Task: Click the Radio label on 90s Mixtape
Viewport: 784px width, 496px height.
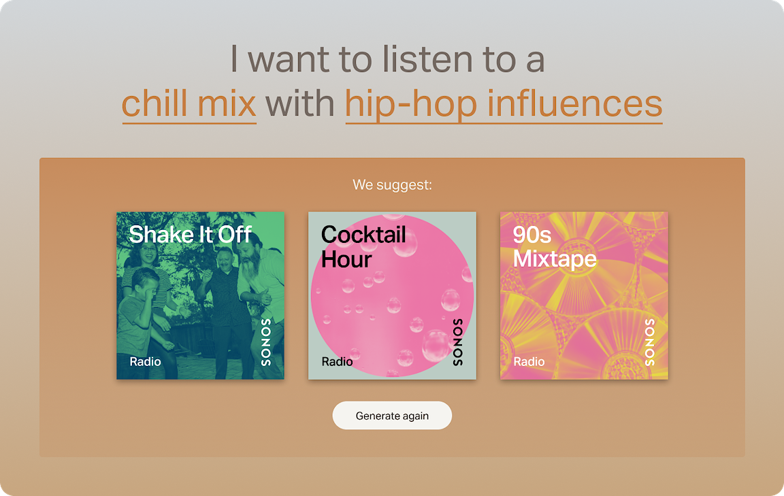Action: pyautogui.click(x=529, y=361)
